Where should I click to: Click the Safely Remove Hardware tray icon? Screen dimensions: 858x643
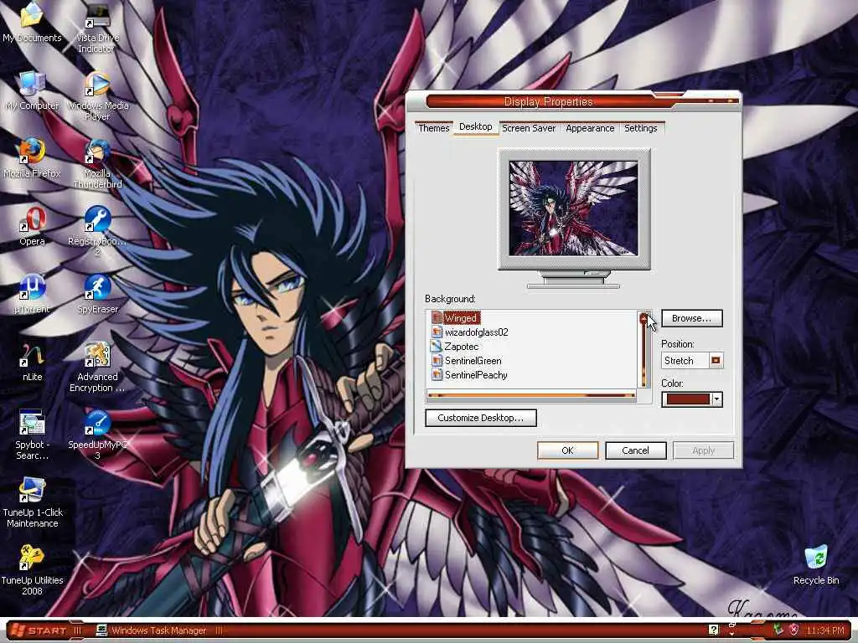pos(778,630)
